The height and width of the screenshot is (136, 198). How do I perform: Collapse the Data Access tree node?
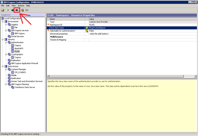point(3,66)
